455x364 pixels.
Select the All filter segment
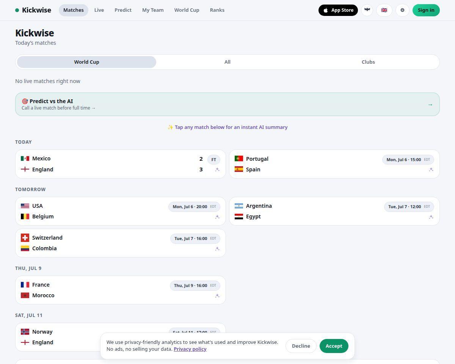point(227,62)
